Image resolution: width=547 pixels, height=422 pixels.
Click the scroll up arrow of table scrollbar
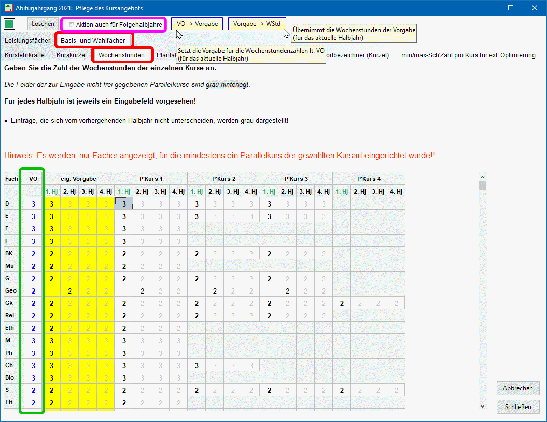[x=482, y=176]
